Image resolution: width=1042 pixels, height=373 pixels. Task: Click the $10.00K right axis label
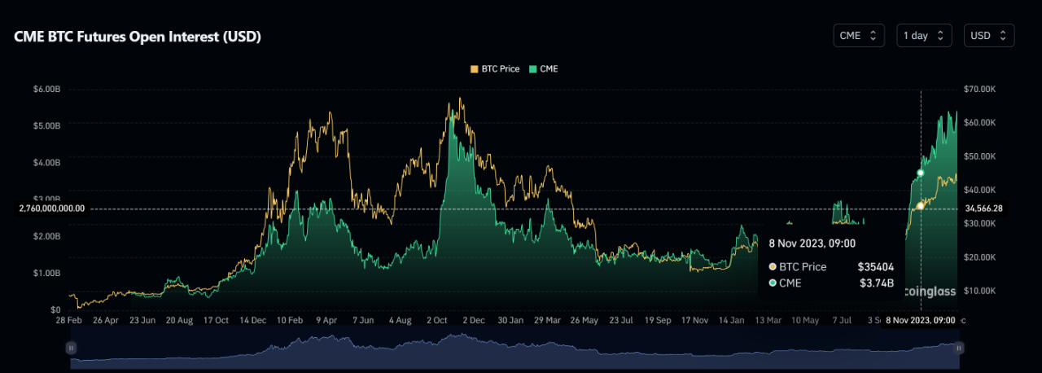981,290
